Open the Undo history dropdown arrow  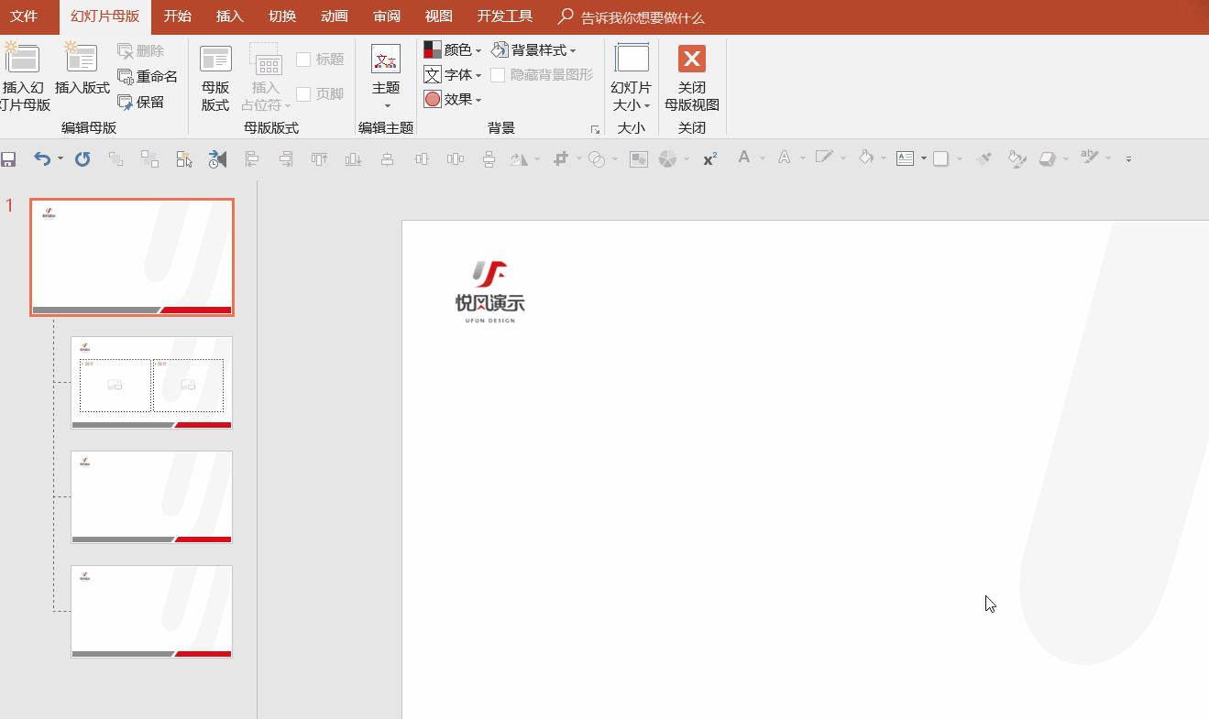pyautogui.click(x=60, y=159)
